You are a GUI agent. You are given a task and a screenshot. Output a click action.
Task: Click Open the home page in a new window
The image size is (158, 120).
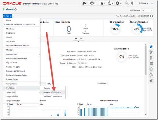click(21, 24)
